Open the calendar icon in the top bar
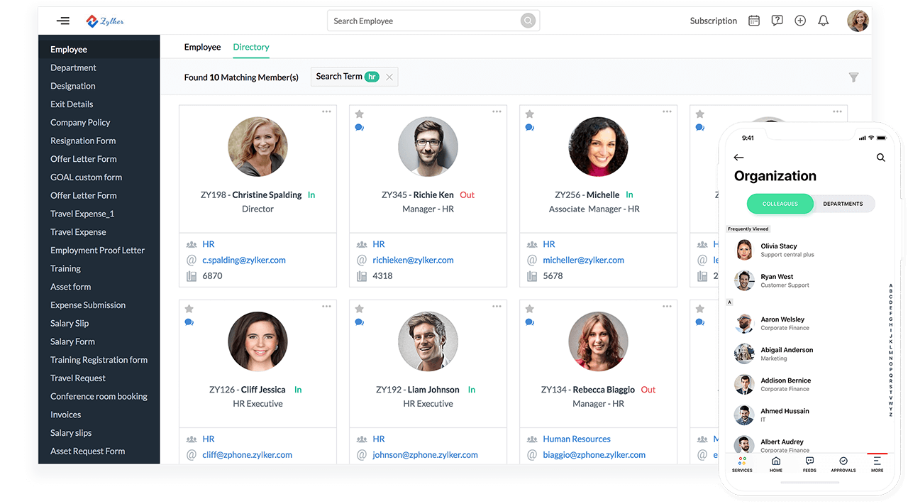The image size is (908, 504). click(753, 21)
